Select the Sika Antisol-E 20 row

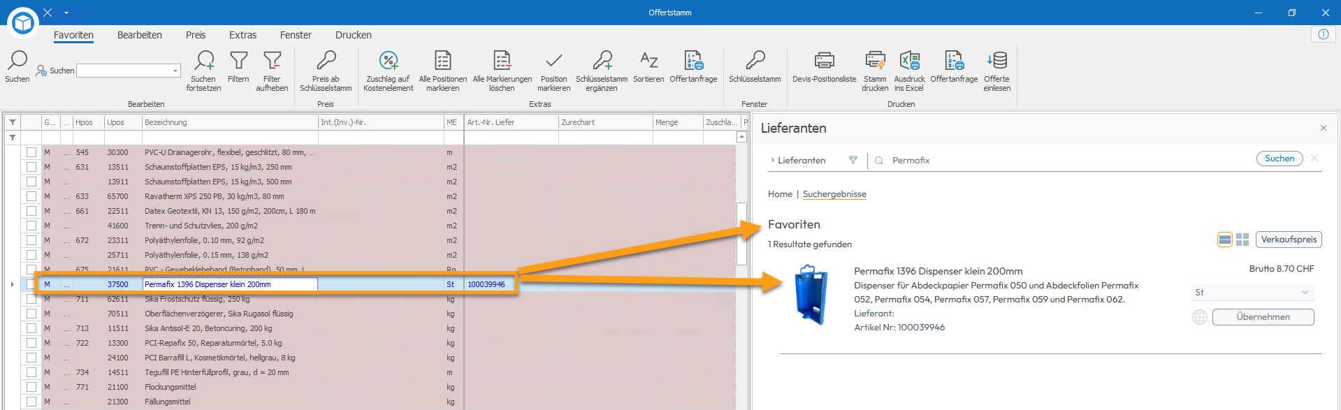[x=370, y=328]
